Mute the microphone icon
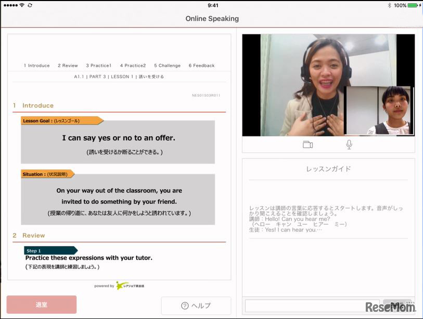The width and height of the screenshot is (423, 319). [348, 144]
